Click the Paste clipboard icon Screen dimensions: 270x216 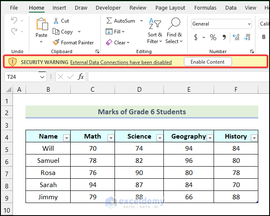pos(41,25)
